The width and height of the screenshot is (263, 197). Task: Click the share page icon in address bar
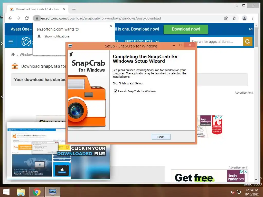[226, 18]
